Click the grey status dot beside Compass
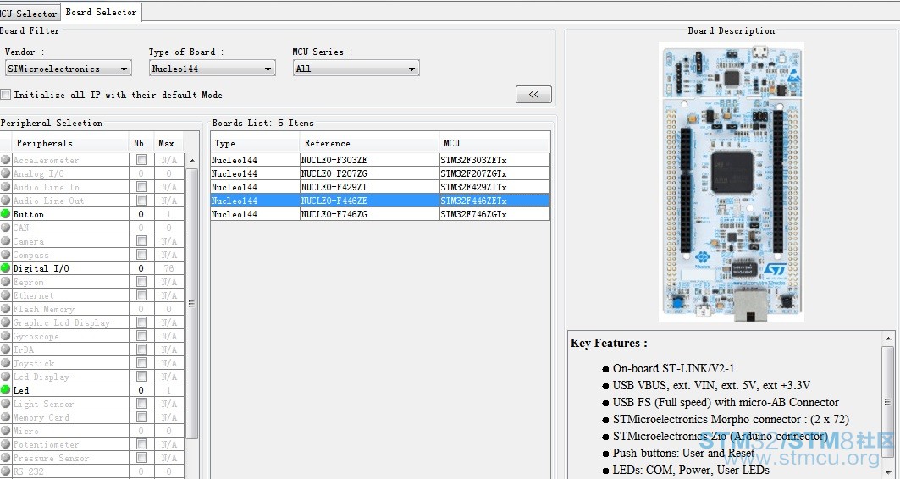 pyautogui.click(x=6, y=255)
